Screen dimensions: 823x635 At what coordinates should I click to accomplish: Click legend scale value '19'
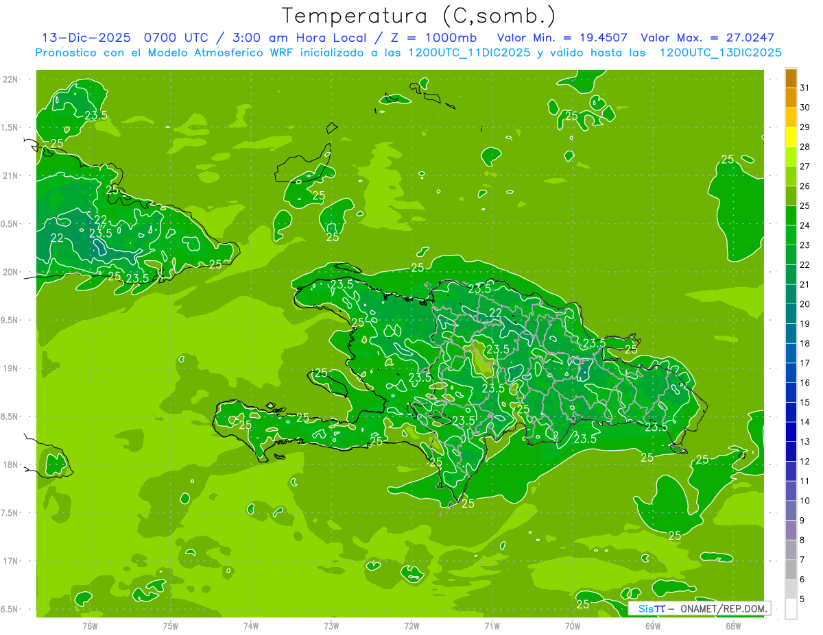(x=805, y=324)
